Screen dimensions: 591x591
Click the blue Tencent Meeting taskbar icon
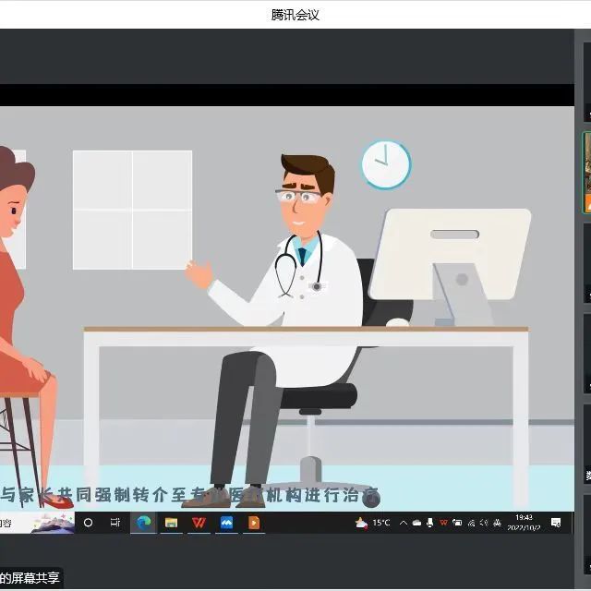226,523
